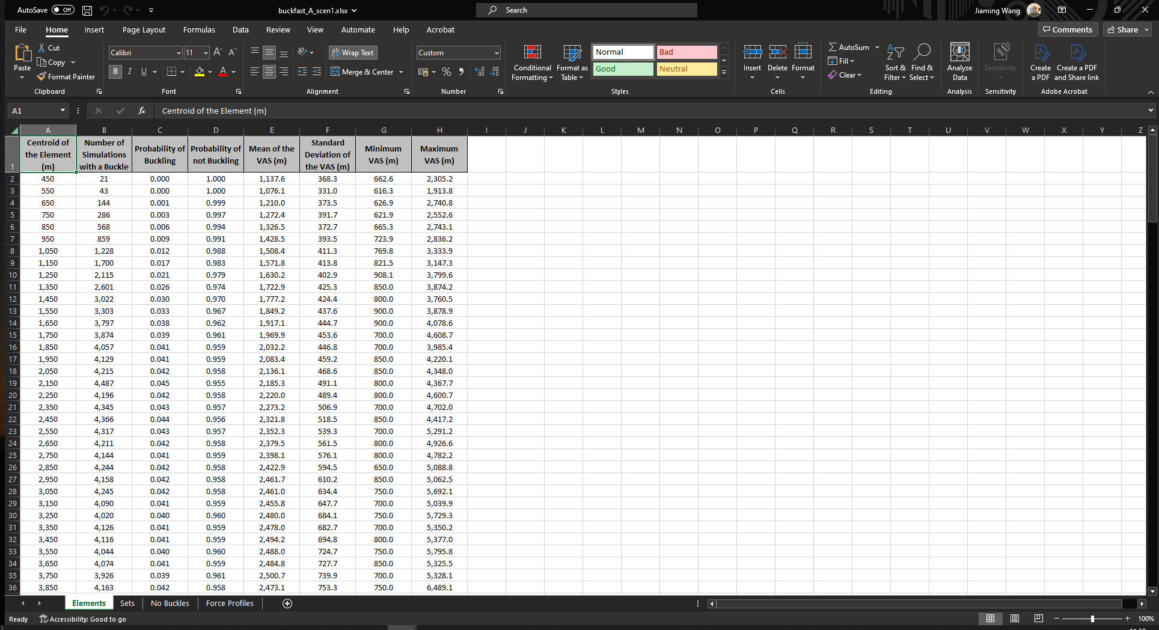Viewport: 1159px width, 630px height.
Task: Toggle Wrap Text for the selection
Action: [x=353, y=52]
